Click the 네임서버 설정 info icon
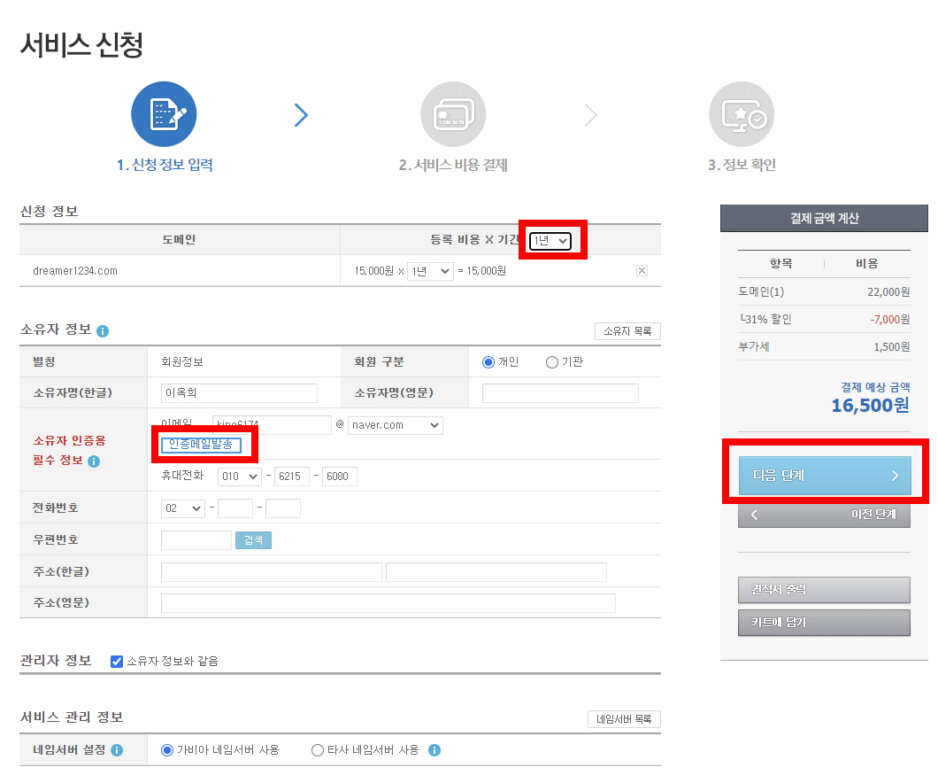This screenshot has width=938, height=783. tap(118, 749)
